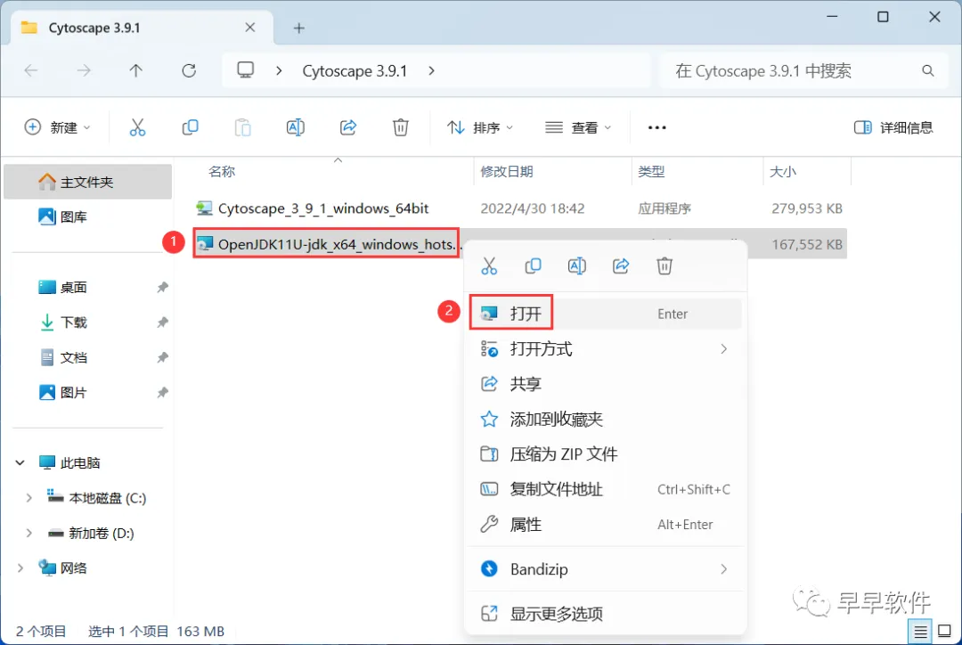Refresh the current folder
This screenshot has height=645, width=962.
[x=189, y=70]
